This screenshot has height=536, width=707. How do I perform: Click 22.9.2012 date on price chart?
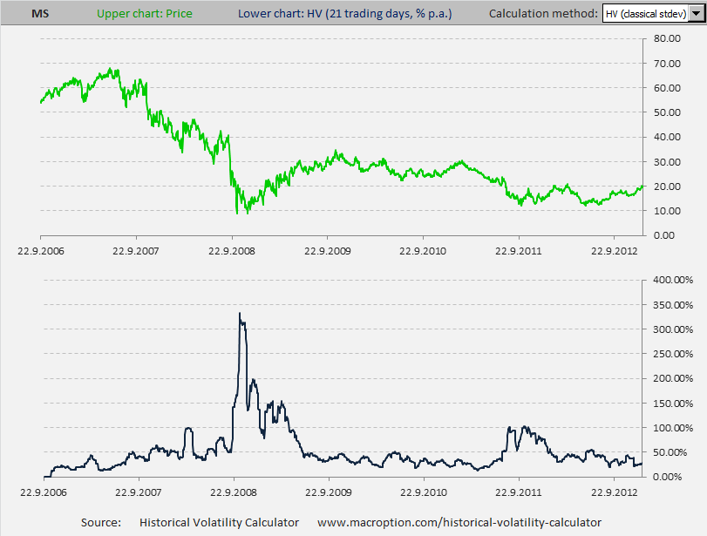(x=615, y=251)
